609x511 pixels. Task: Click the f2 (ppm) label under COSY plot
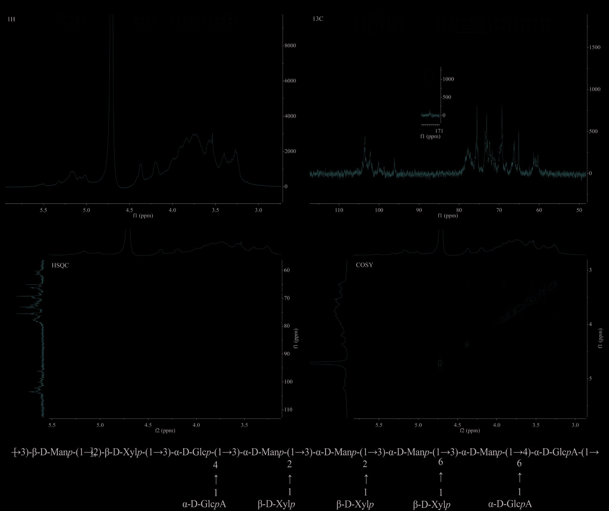click(x=470, y=430)
